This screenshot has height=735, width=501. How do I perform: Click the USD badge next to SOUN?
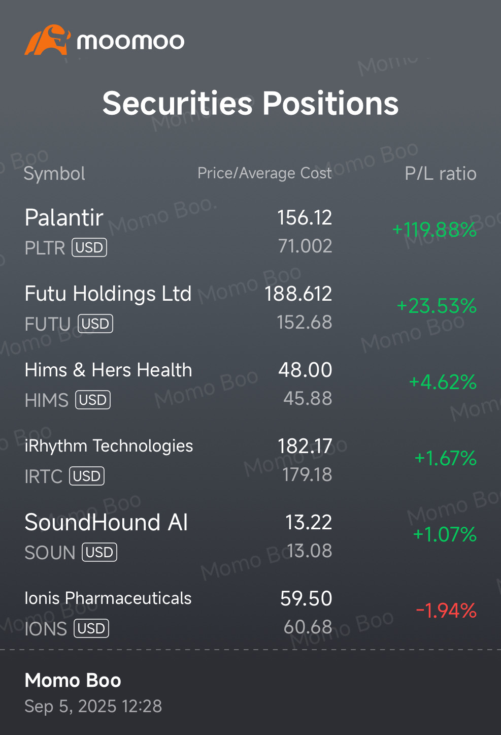click(99, 552)
